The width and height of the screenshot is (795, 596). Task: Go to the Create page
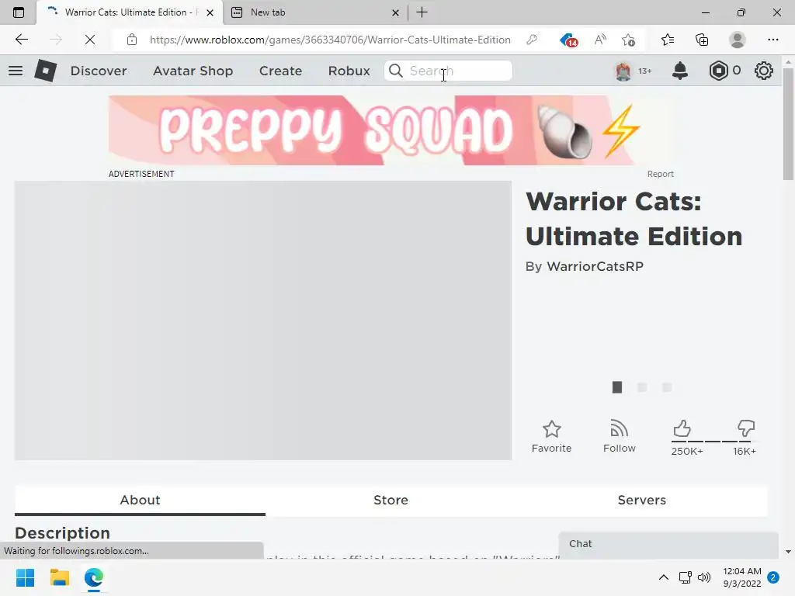pos(280,71)
